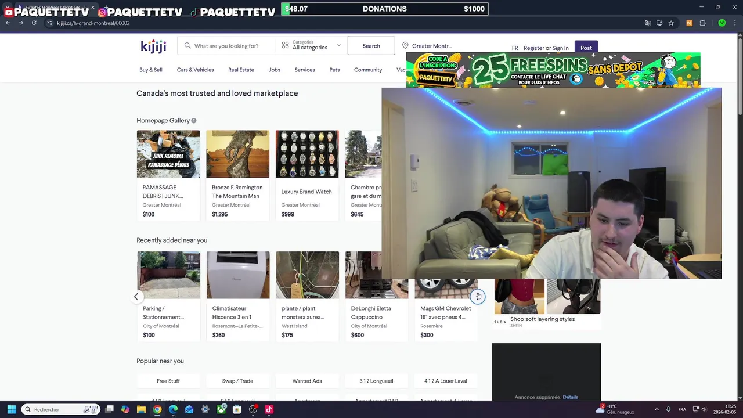Reload the Kijiji page
This screenshot has height=418, width=743.
coord(34,23)
